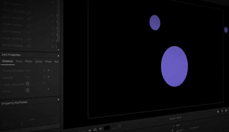Screen dimensions: 229x132
Task: Click the randomize icon in the Tension row
Action: [44, 70]
